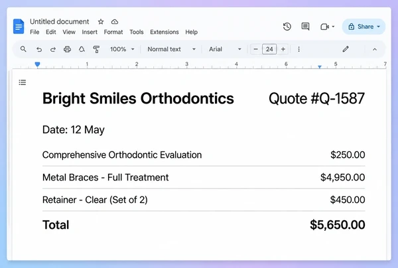Screen dimensions: 398x268
Task: Open the Arial font dropdown
Action: point(225,49)
